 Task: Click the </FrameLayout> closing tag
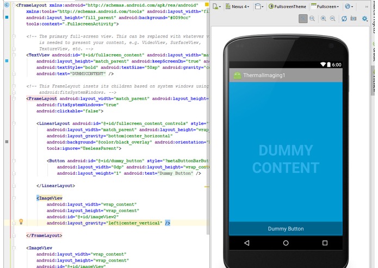click(44, 235)
